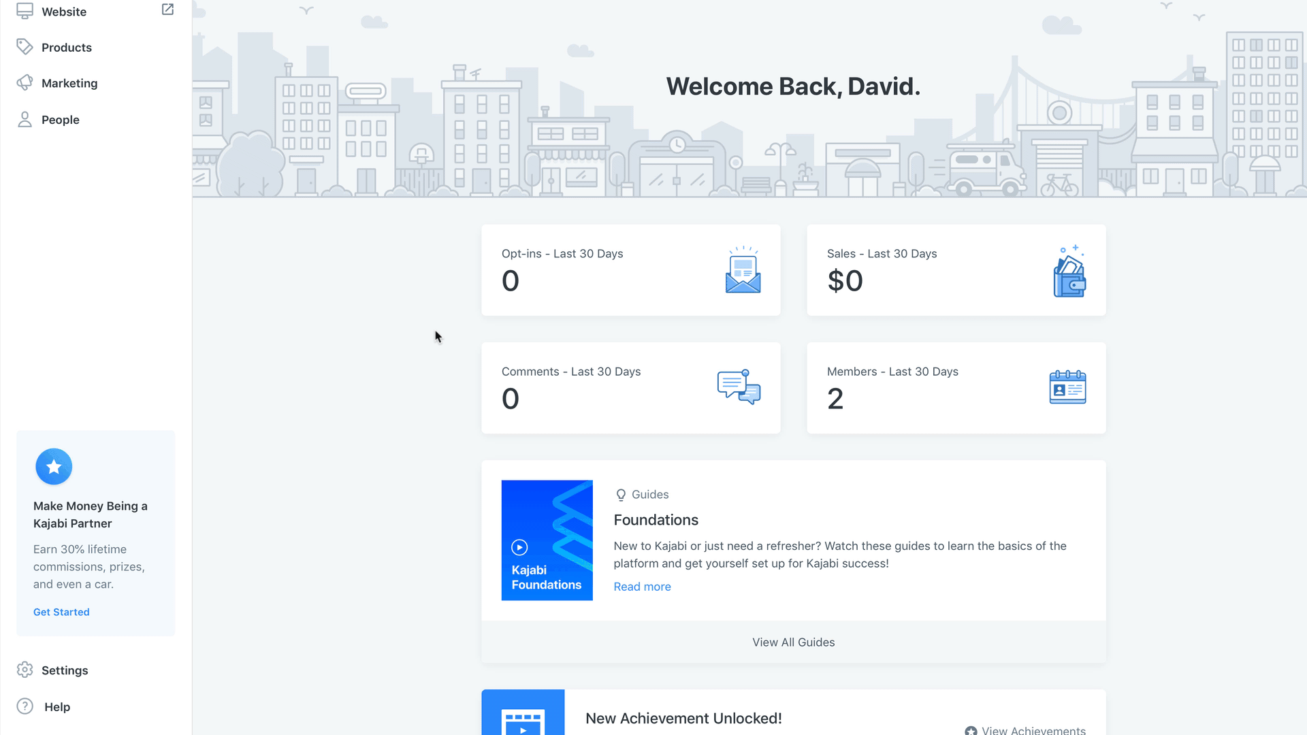Viewport: 1307px width, 735px height.
Task: Click the People person icon
Action: (x=25, y=120)
